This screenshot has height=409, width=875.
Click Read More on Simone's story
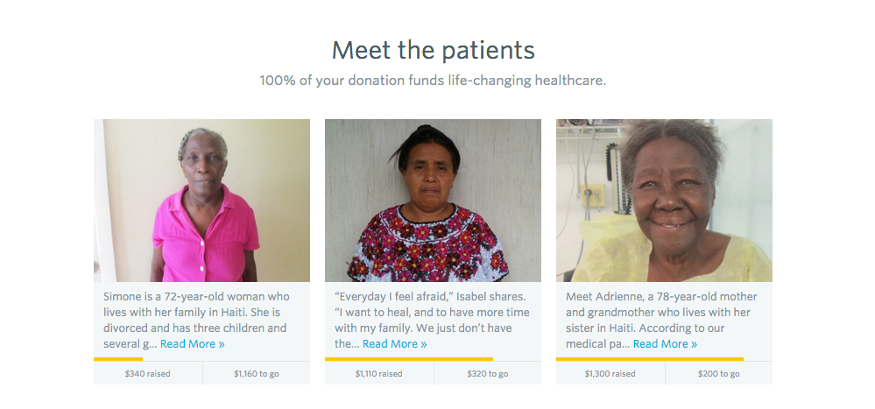193,344
